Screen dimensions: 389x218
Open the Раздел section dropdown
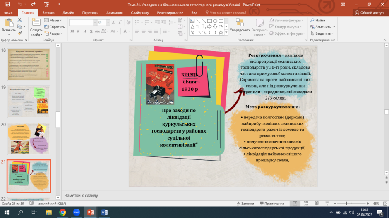click(x=53, y=33)
